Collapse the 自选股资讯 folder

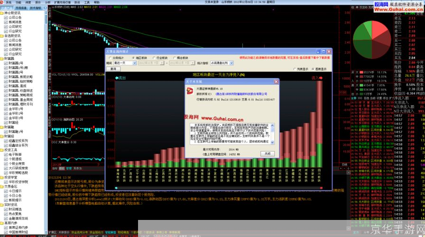click(2, 36)
